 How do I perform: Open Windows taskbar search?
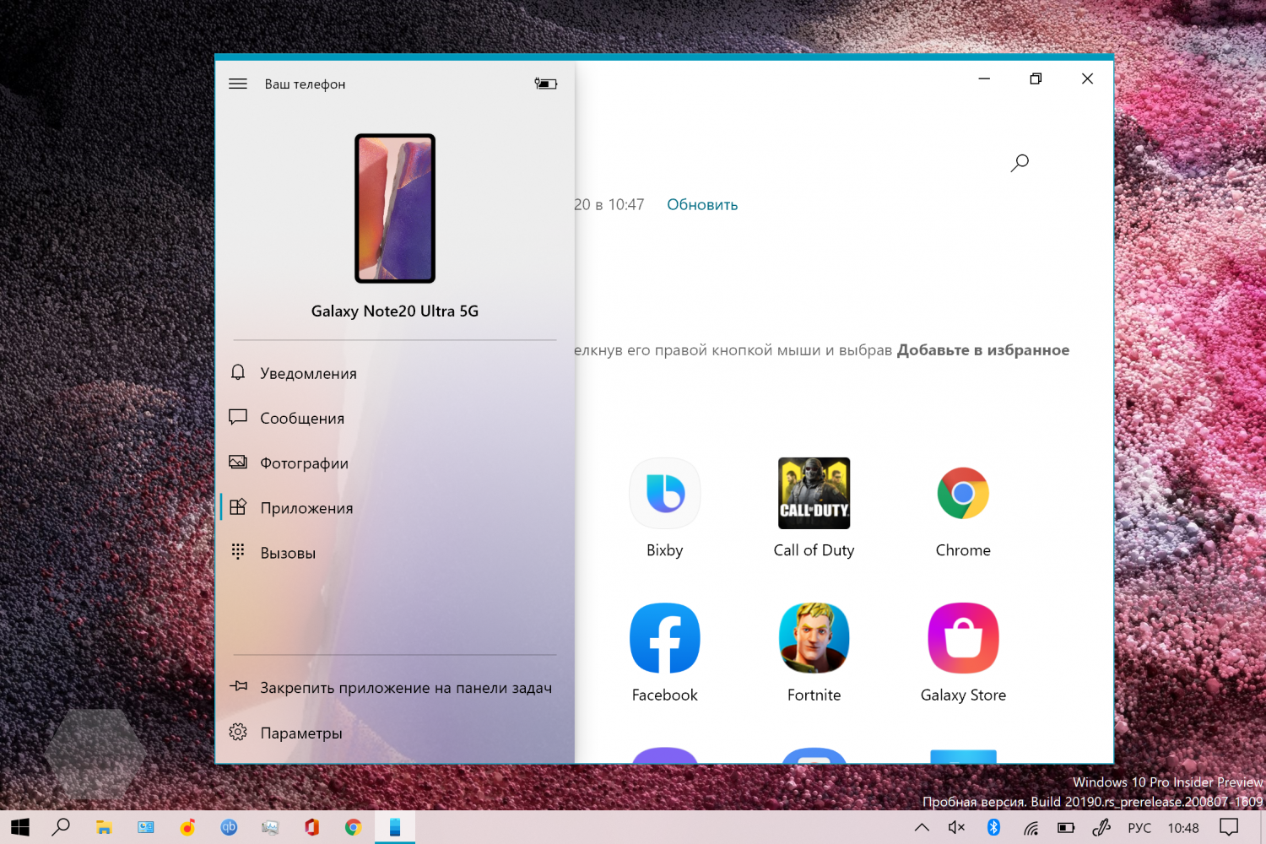click(x=61, y=827)
